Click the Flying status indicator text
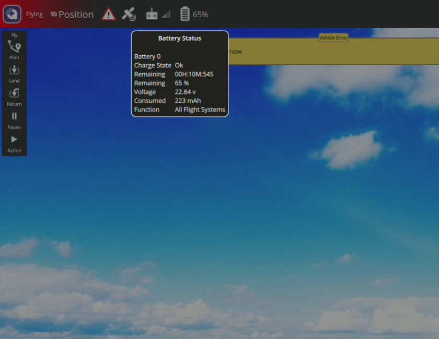 coord(34,15)
